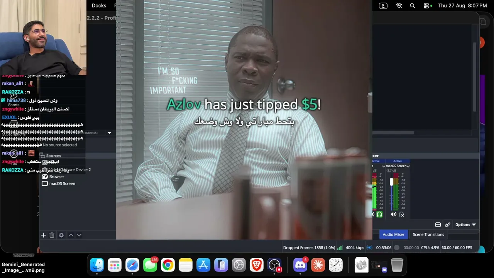Move source down with the arrow
Screen dimensions: 494x278
click(79, 235)
